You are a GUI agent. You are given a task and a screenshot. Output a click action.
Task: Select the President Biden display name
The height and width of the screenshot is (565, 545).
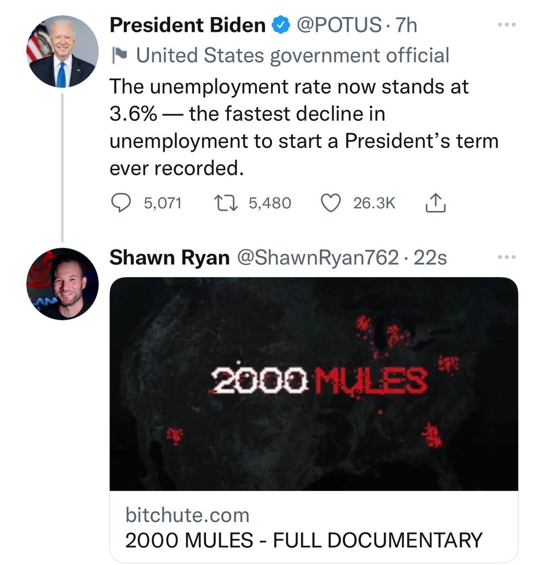pyautogui.click(x=187, y=25)
